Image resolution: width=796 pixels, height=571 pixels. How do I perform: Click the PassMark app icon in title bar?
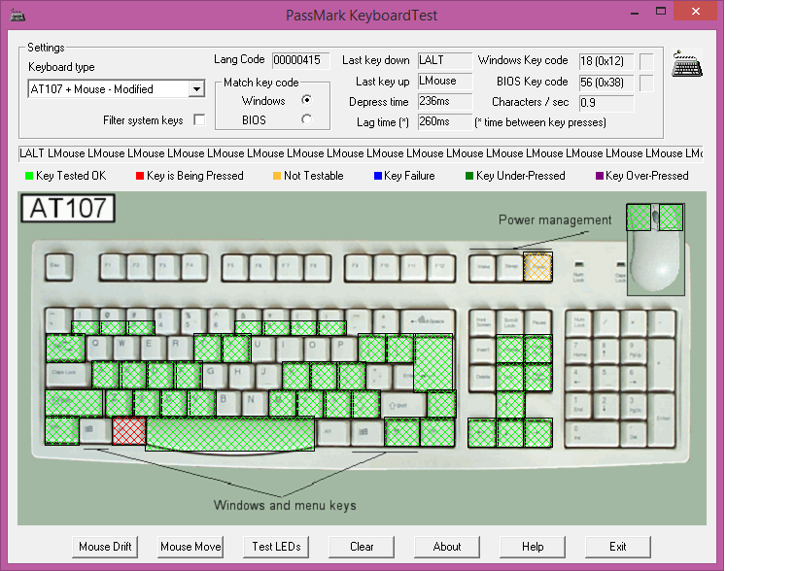click(17, 16)
